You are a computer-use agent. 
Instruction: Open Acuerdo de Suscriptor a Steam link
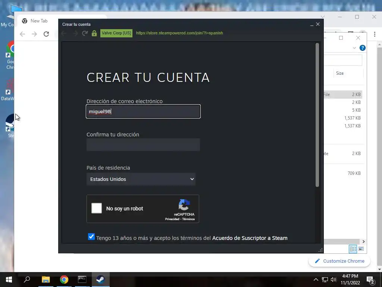click(x=250, y=238)
